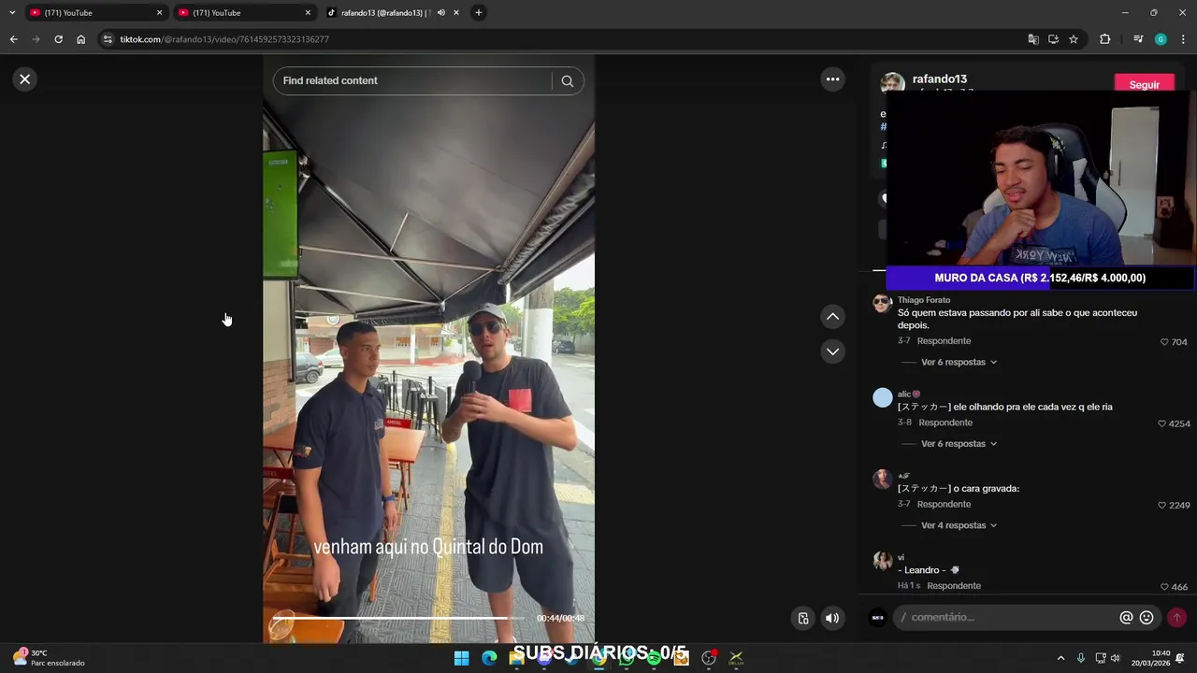Expand 'Ver 6 respostas' under alic's comment
The image size is (1197, 673).
[x=959, y=444]
